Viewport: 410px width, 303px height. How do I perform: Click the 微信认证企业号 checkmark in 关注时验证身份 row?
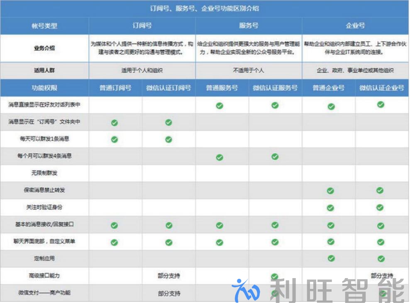[x=380, y=207]
